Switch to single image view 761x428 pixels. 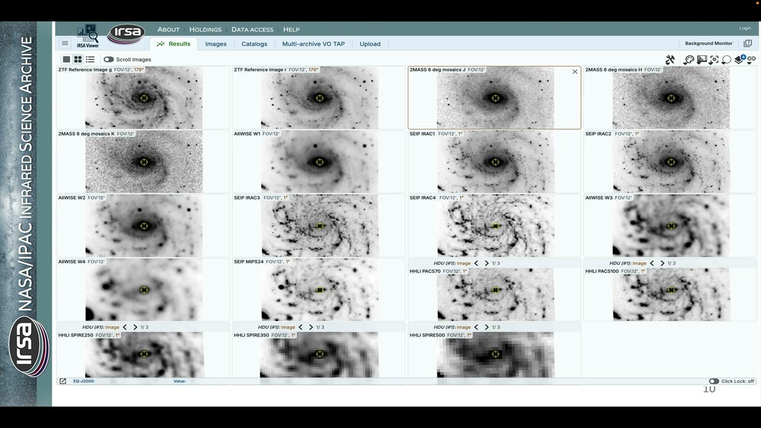pyautogui.click(x=67, y=59)
